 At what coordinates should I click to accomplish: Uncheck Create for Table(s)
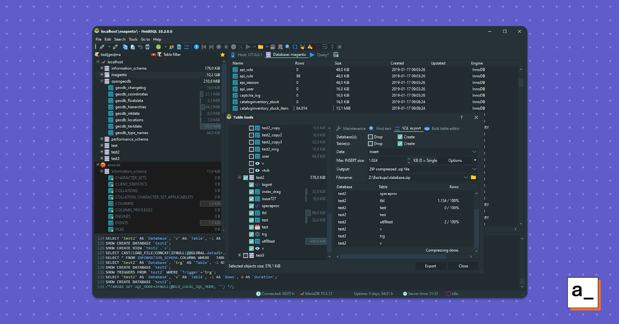coord(400,143)
